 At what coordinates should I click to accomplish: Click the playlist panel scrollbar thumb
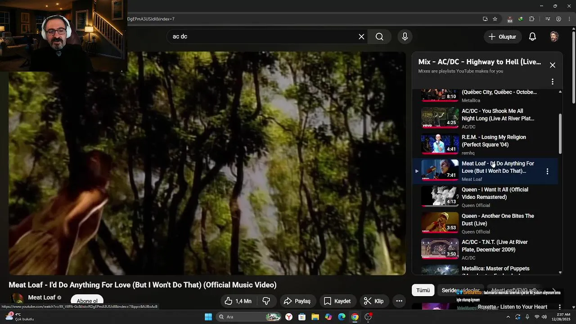point(560,133)
